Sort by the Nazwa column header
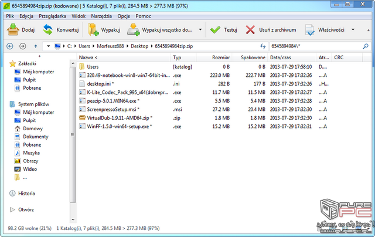 pos(124,57)
